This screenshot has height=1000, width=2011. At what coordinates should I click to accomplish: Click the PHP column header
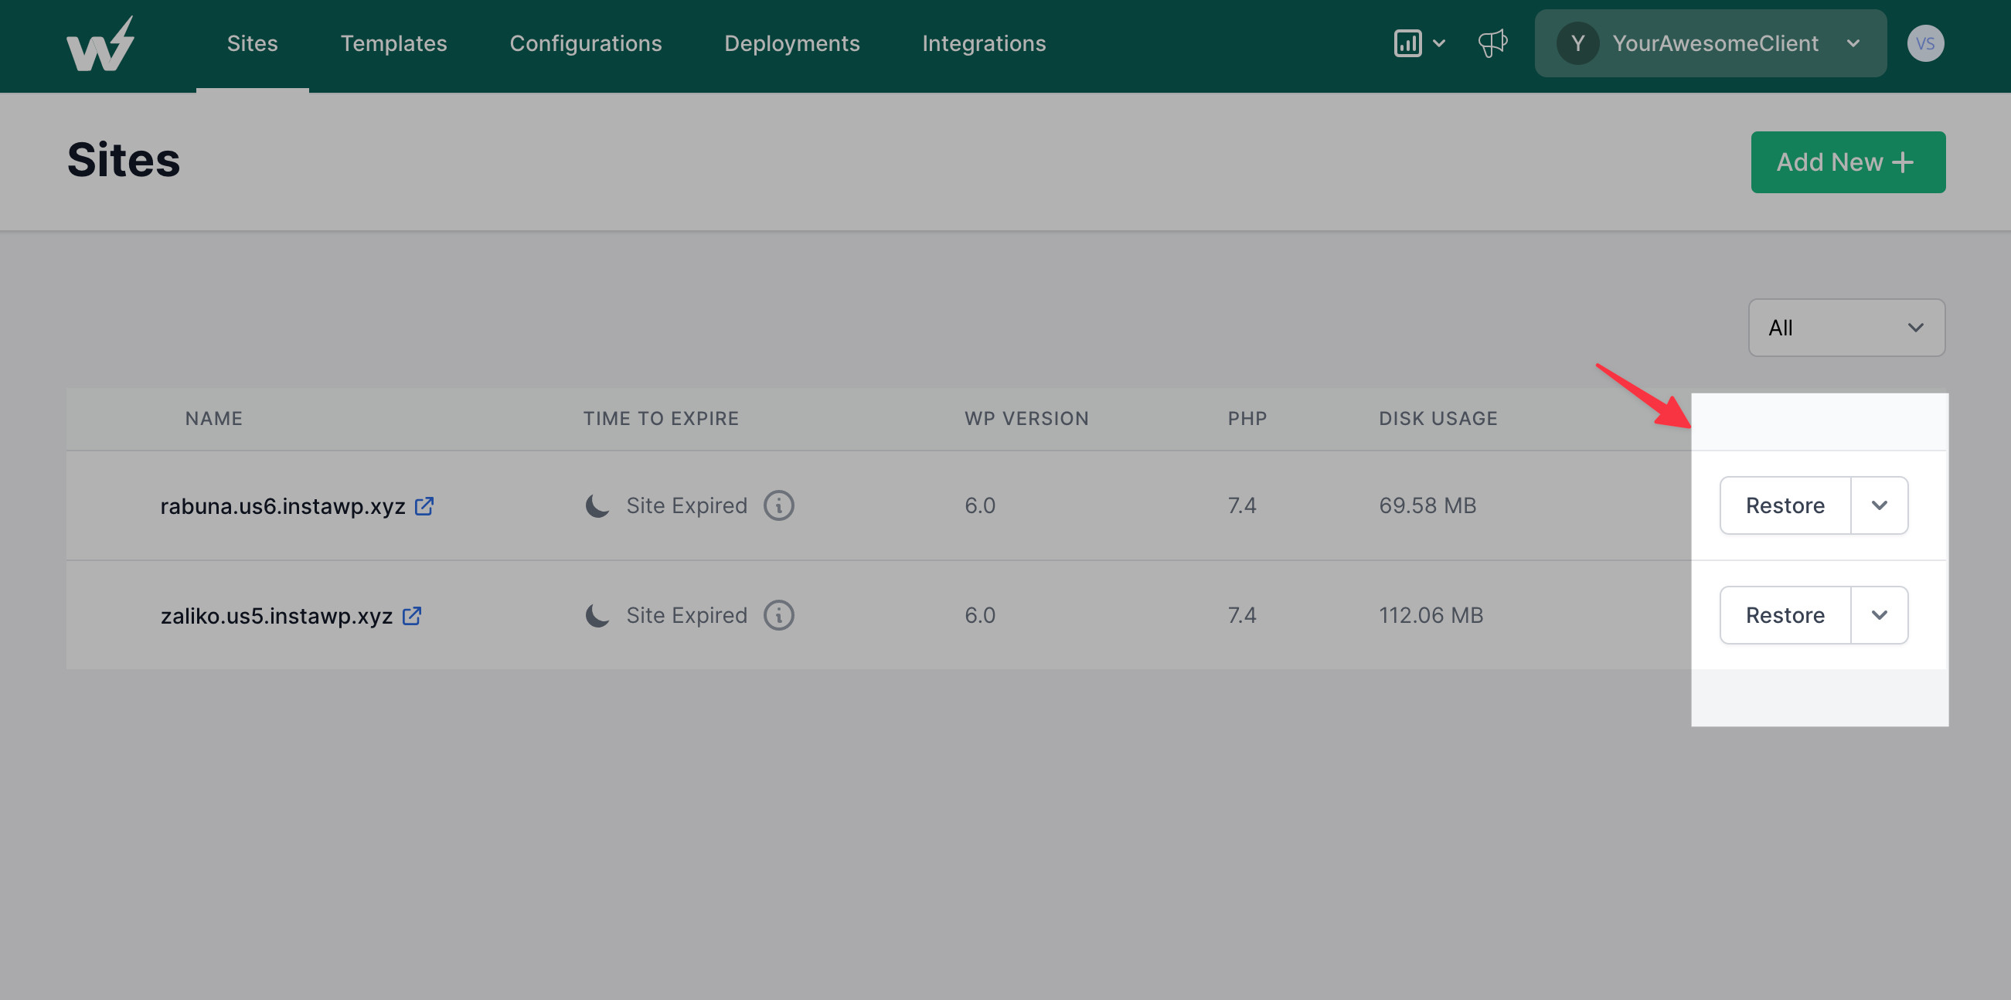click(x=1247, y=418)
